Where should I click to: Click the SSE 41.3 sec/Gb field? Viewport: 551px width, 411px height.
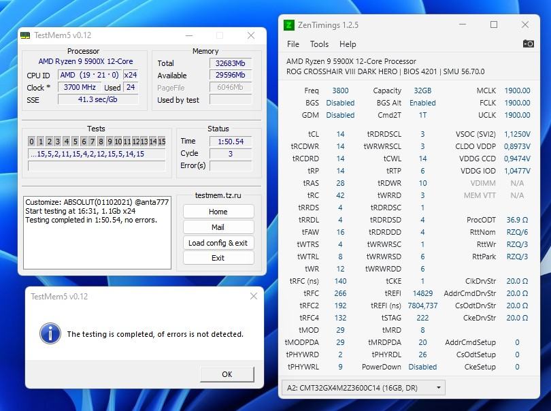pos(98,99)
